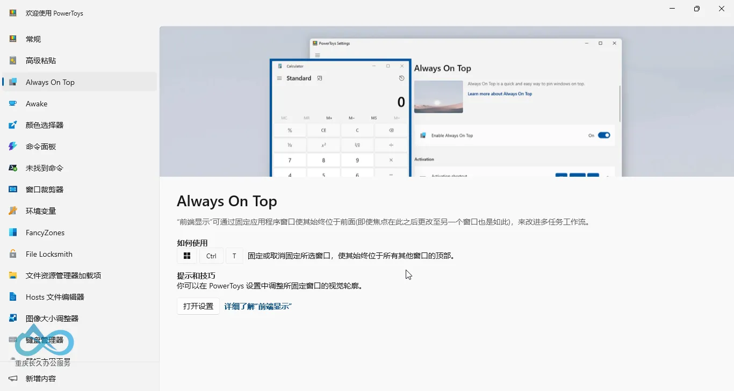Click the 新增内容 megaphone icon
The height and width of the screenshot is (391, 734).
point(13,379)
